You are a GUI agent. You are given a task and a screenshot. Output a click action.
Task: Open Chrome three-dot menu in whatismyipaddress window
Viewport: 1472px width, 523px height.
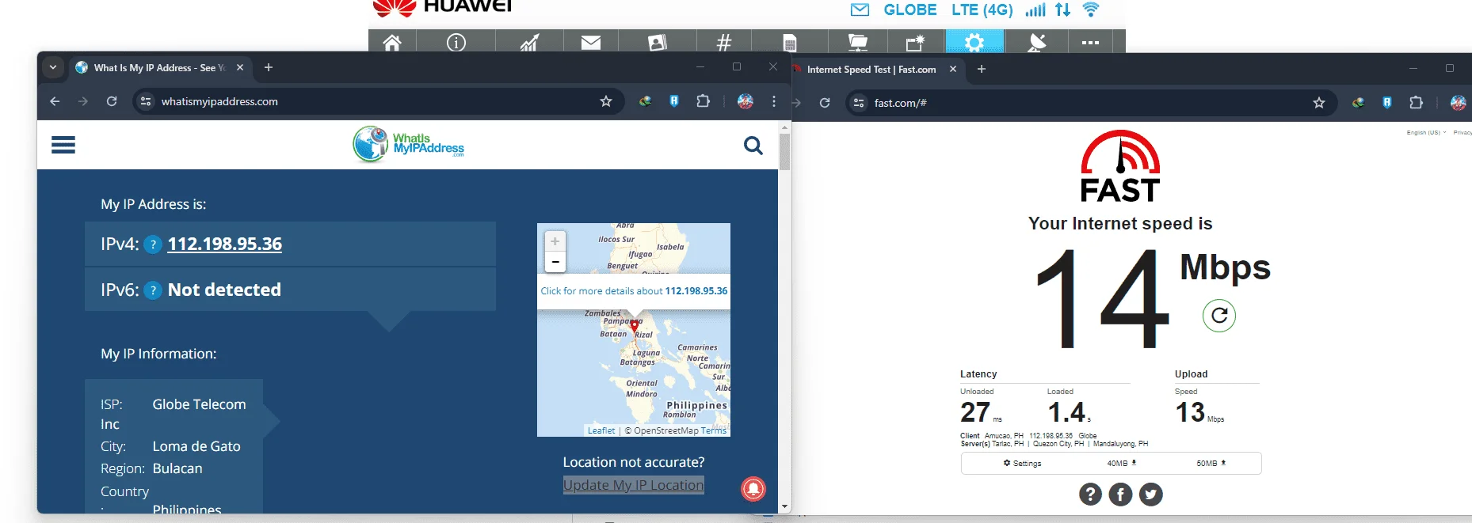click(774, 101)
